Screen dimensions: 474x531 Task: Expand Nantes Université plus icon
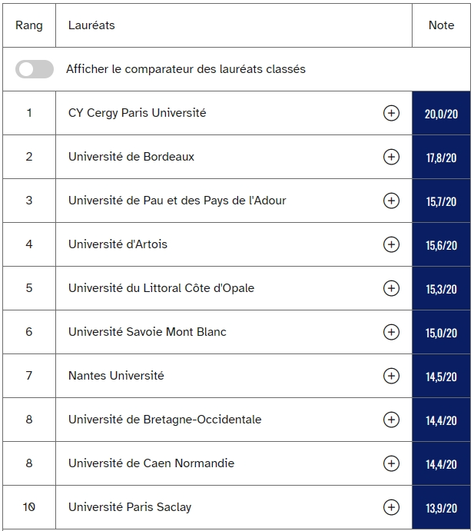click(x=391, y=376)
